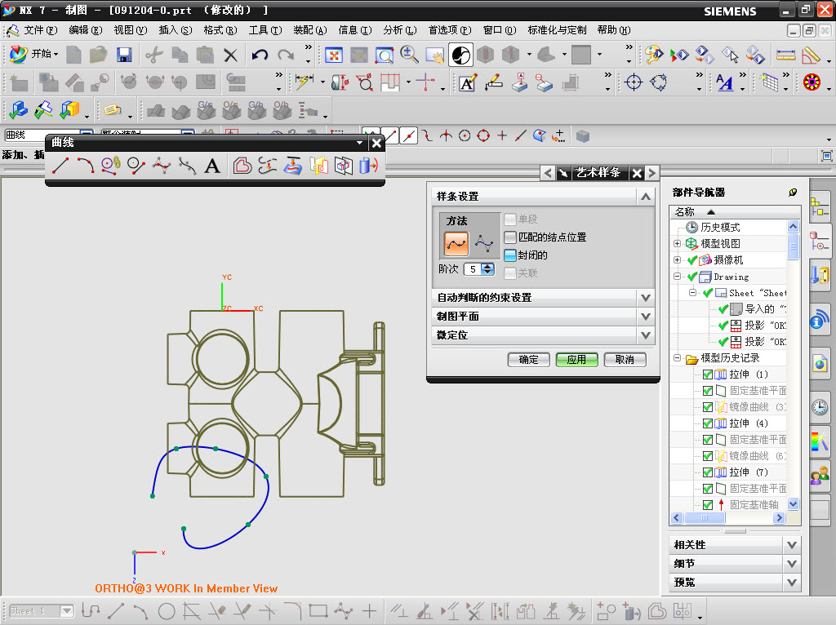Expand the 制图平面 section
Image resolution: width=836 pixels, height=625 pixels.
(x=646, y=317)
